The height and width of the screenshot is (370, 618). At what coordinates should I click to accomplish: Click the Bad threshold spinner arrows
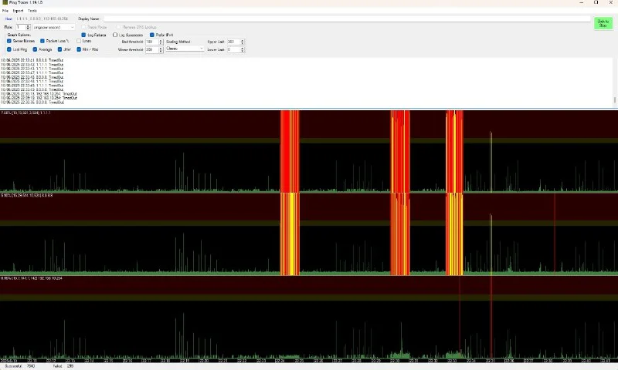[x=160, y=42]
